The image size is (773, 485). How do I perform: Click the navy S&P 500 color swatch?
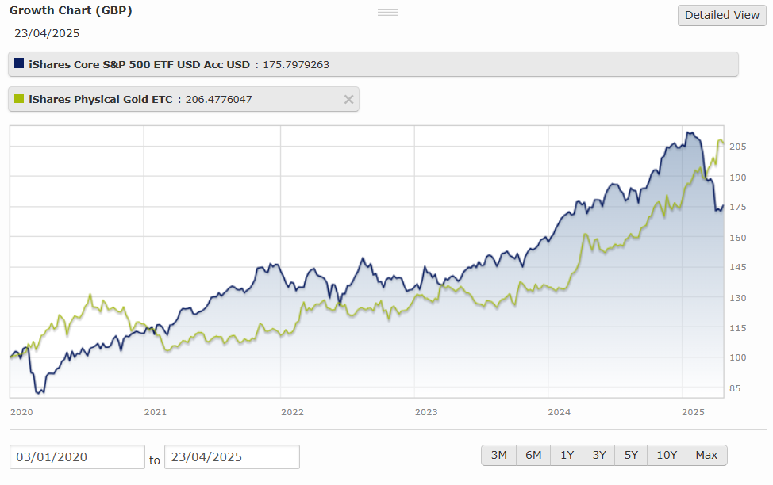19,63
